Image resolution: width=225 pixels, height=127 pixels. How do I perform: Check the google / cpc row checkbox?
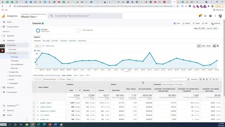[34, 119]
